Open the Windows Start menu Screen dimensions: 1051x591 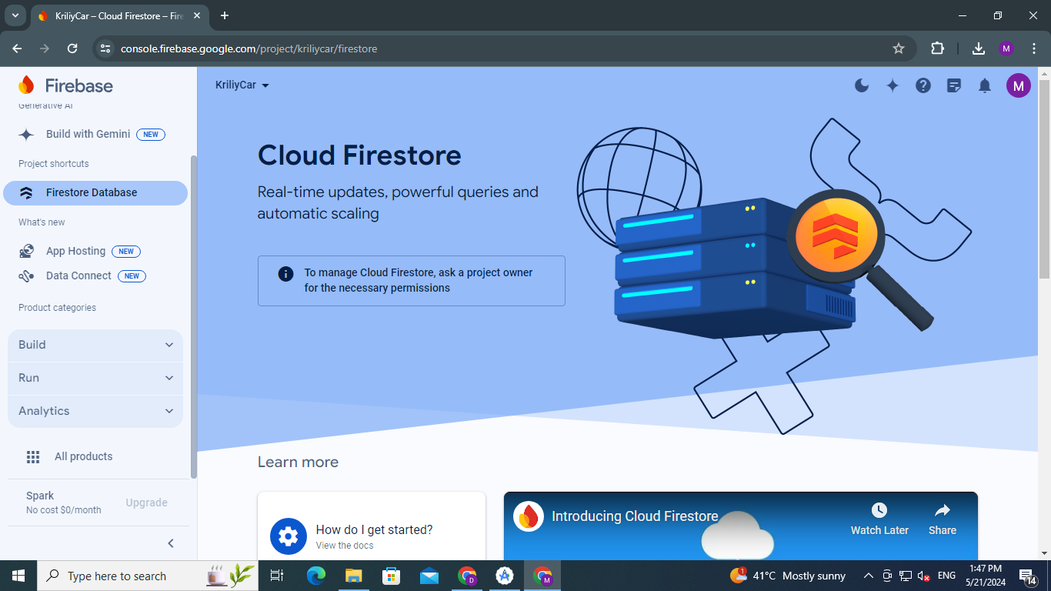click(x=18, y=576)
